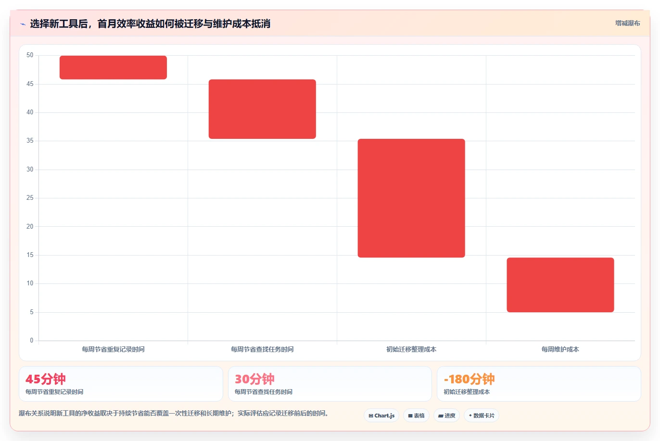Image resolution: width=660 pixels, height=441 pixels.
Task: Click the footer note starting with 瀑布关系说明
Action: [174, 413]
